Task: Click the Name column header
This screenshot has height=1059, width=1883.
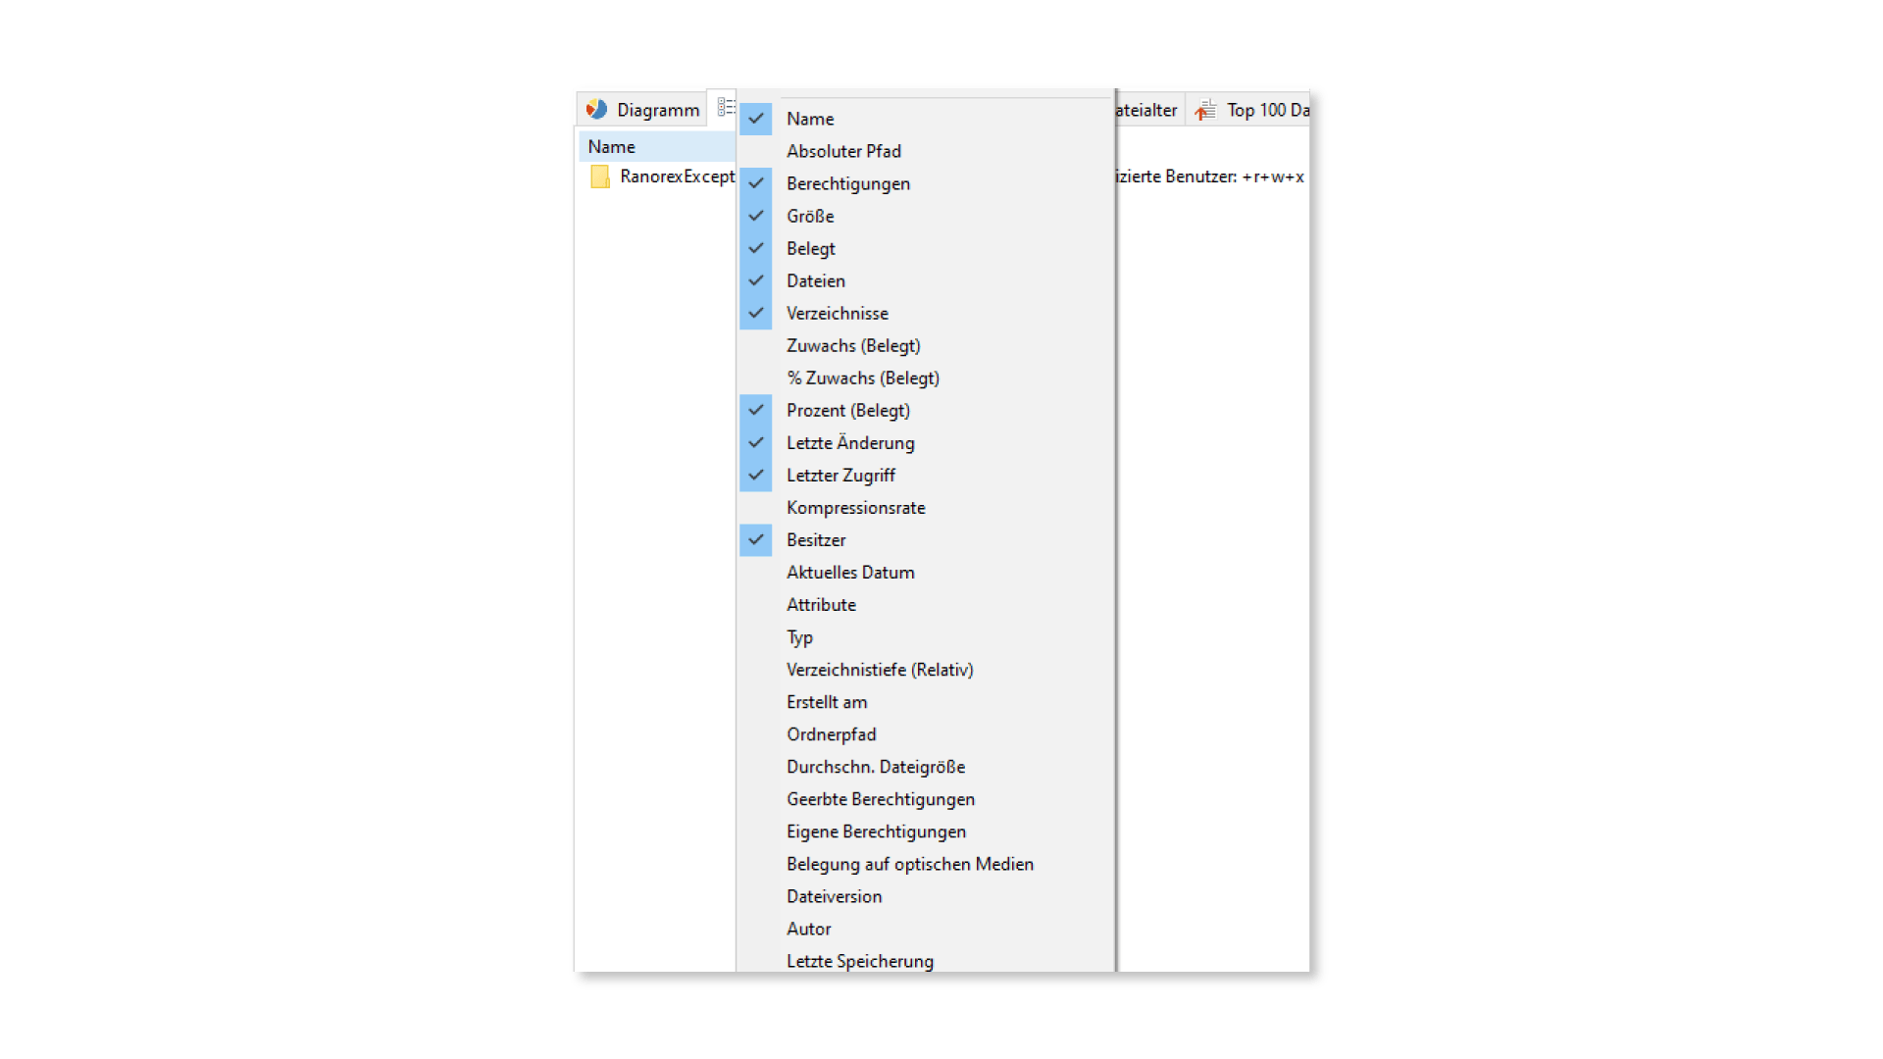Action: pyautogui.click(x=656, y=146)
